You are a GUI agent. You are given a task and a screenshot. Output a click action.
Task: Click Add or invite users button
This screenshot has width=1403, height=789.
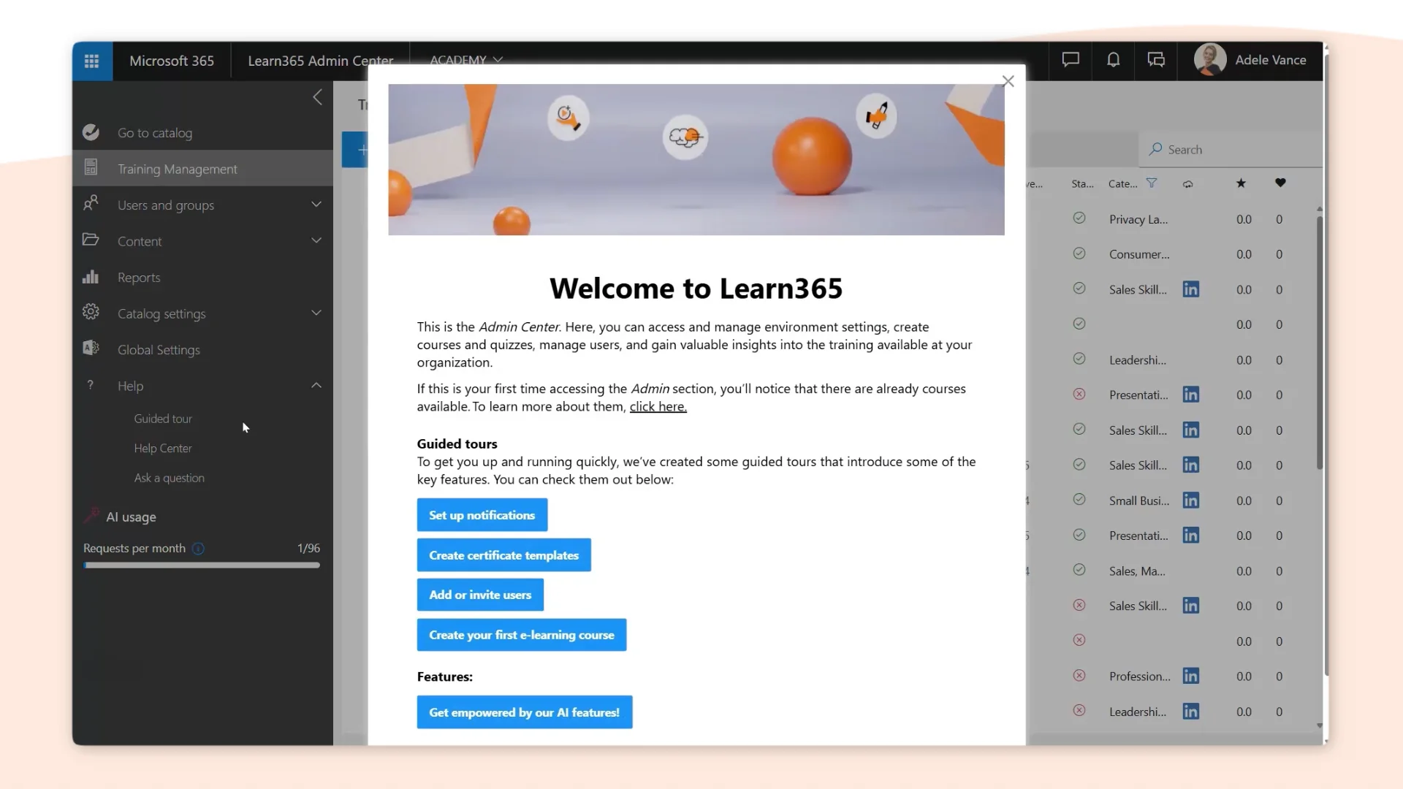[x=480, y=595]
